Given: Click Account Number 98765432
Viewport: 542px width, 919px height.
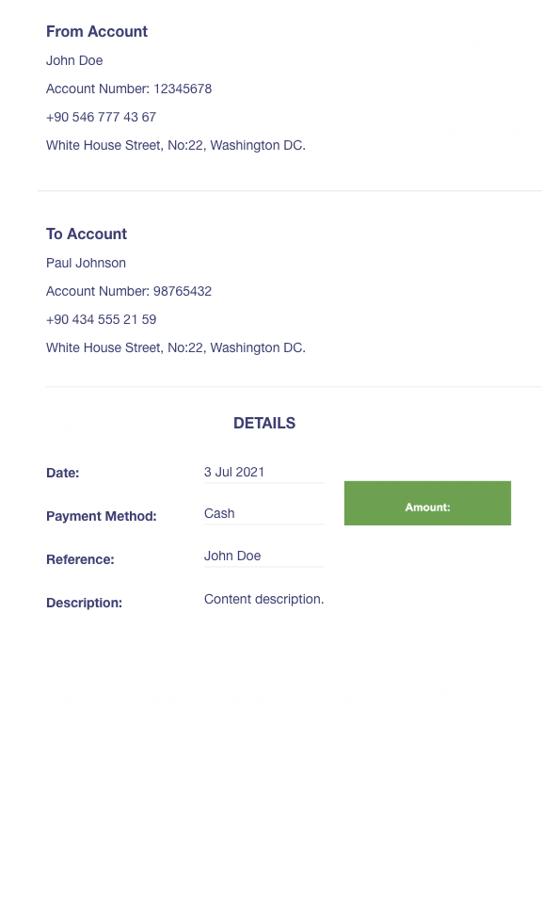Looking at the screenshot, I should [129, 291].
